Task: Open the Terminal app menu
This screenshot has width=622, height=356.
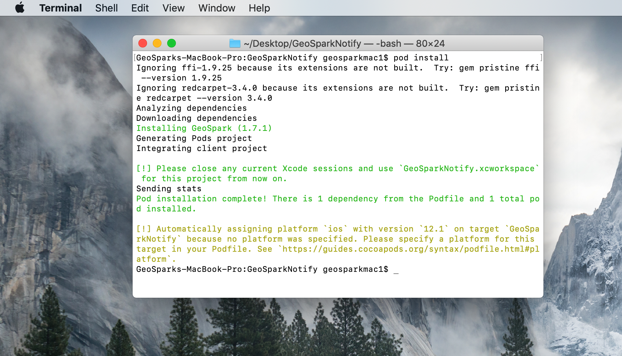Action: point(61,8)
